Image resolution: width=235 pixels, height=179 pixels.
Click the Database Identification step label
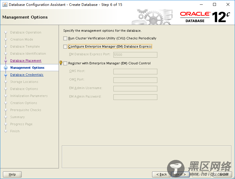pyautogui.click(x=28, y=53)
